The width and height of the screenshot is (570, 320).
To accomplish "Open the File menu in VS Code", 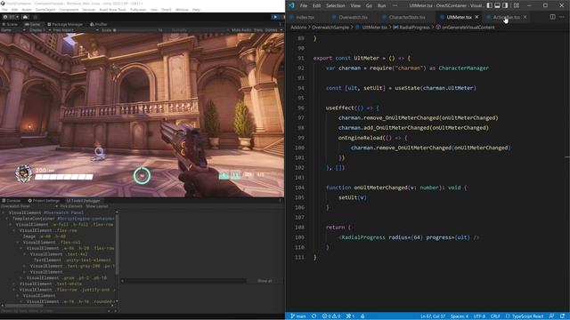I will 304,5.
